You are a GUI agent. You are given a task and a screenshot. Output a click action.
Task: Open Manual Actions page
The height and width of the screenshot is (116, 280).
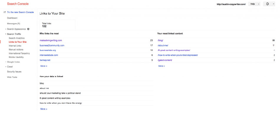click(16, 50)
